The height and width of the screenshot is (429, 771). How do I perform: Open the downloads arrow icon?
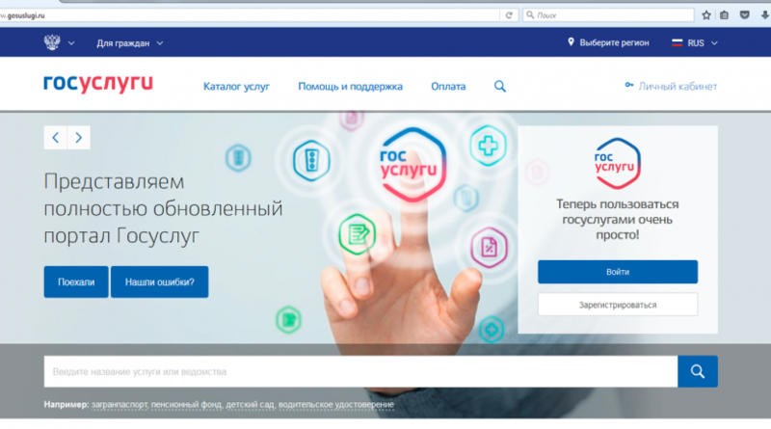tap(764, 15)
